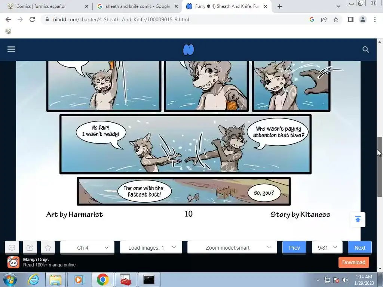Click the network tray icon

327,280
